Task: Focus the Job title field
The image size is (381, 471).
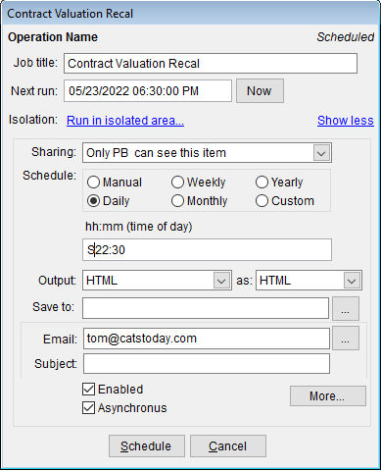Action: coord(211,64)
